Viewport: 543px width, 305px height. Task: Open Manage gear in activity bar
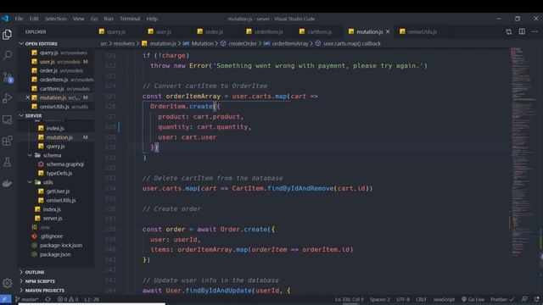coord(8,283)
